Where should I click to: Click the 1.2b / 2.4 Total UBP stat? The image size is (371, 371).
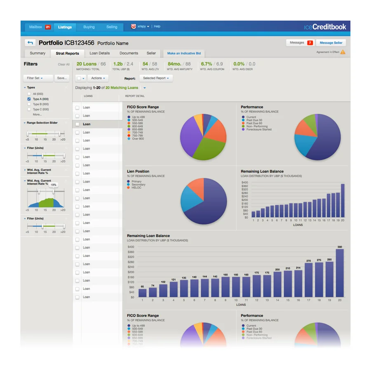pos(123,66)
